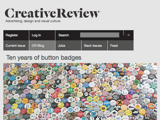Open the Current issue tab
This screenshot has height=120, width=160.
click(16, 46)
